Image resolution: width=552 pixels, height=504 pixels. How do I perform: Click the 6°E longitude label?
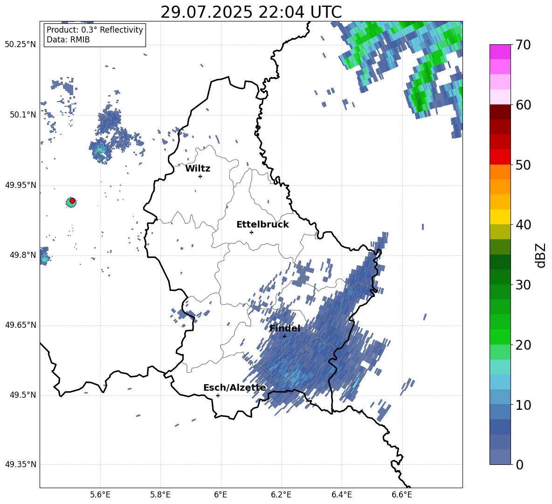point(221,495)
